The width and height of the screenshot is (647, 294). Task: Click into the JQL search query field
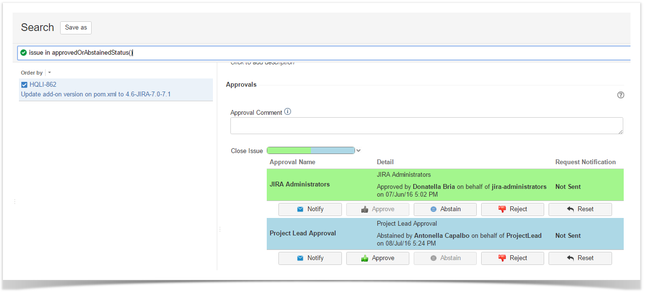pos(340,52)
